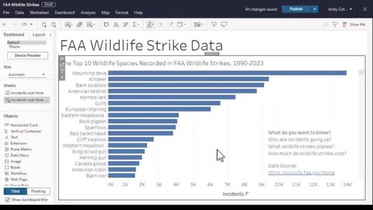The width and height of the screenshot is (373, 210).
Task: Click the Sort Ascending icon
Action: [116, 24]
